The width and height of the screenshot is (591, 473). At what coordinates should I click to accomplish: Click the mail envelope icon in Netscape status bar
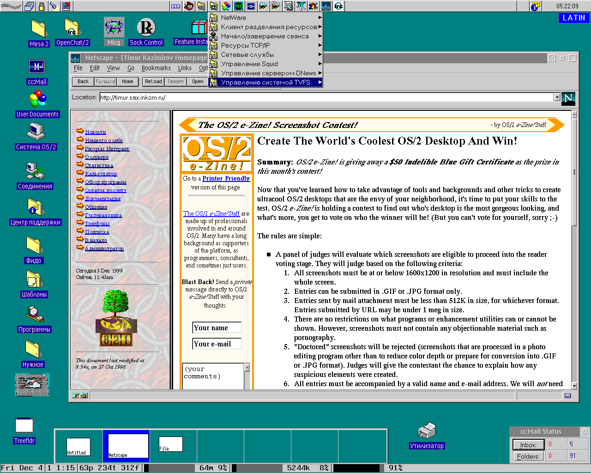568,395
